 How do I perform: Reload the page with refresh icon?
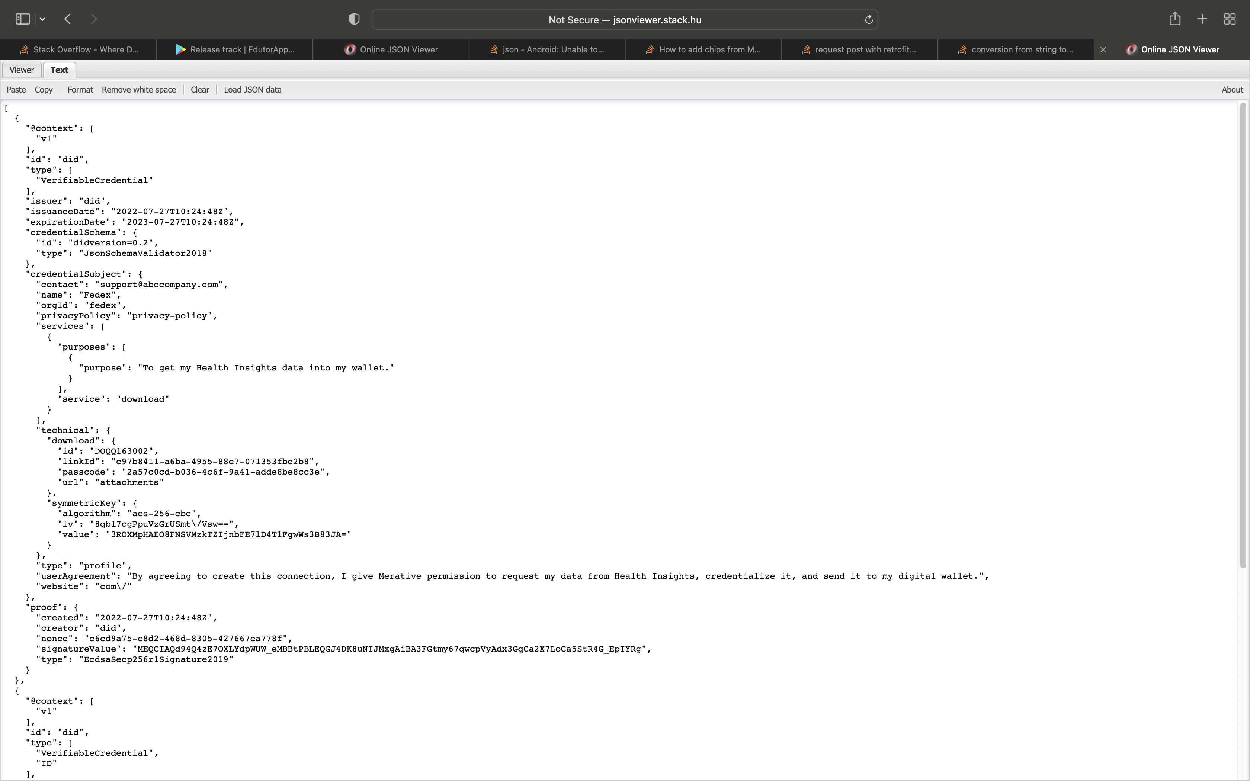tap(868, 19)
